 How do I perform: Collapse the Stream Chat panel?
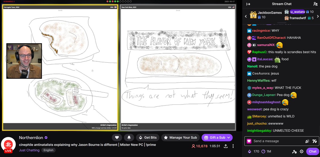click(248, 4)
